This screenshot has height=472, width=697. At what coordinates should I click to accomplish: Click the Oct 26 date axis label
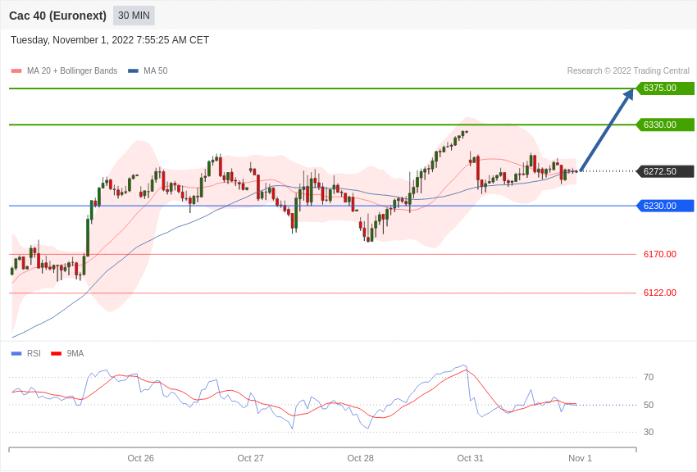click(x=140, y=458)
